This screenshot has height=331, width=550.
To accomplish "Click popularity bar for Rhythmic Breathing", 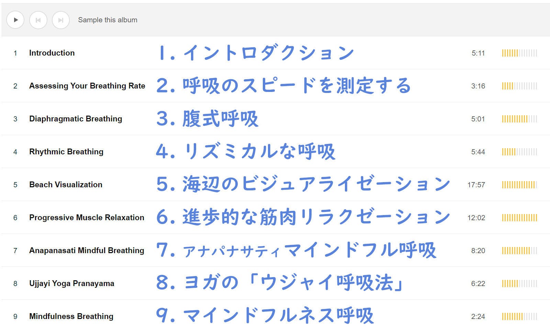I will tap(519, 152).
